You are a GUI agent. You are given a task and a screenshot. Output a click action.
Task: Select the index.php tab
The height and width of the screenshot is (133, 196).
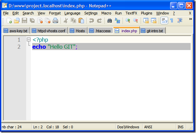click(x=127, y=31)
